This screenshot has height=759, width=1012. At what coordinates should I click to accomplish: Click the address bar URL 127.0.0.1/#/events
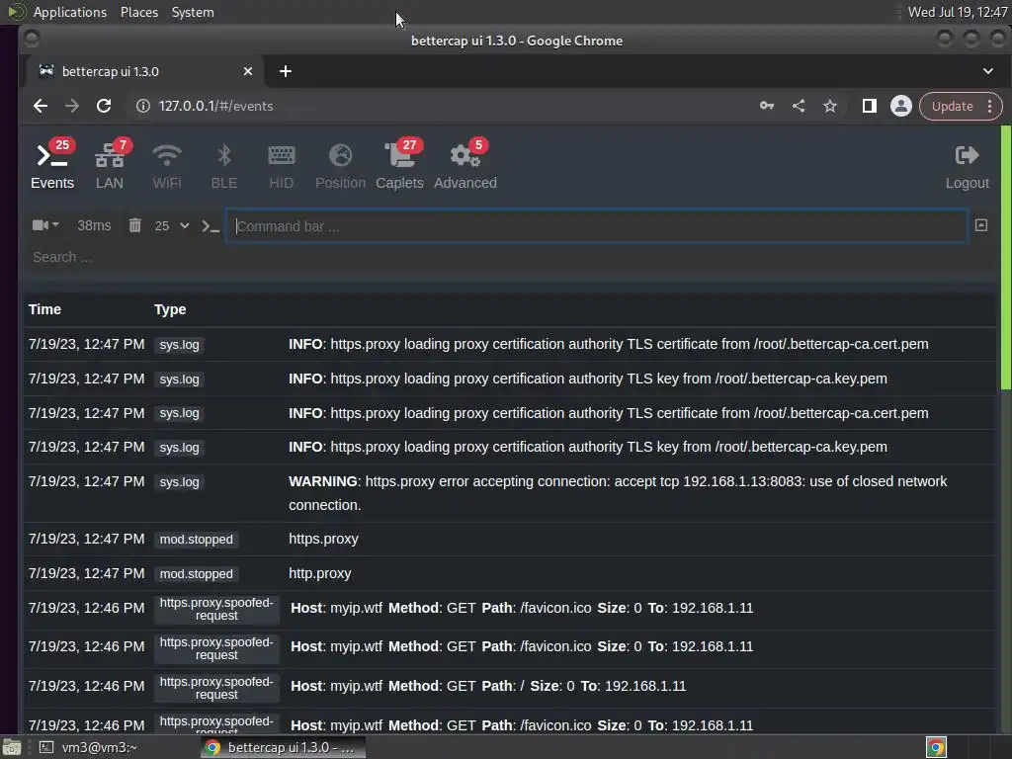pyautogui.click(x=215, y=106)
